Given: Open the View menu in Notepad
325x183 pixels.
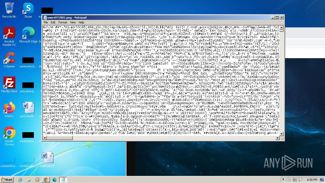Looking at the screenshot, I should click(73, 22).
